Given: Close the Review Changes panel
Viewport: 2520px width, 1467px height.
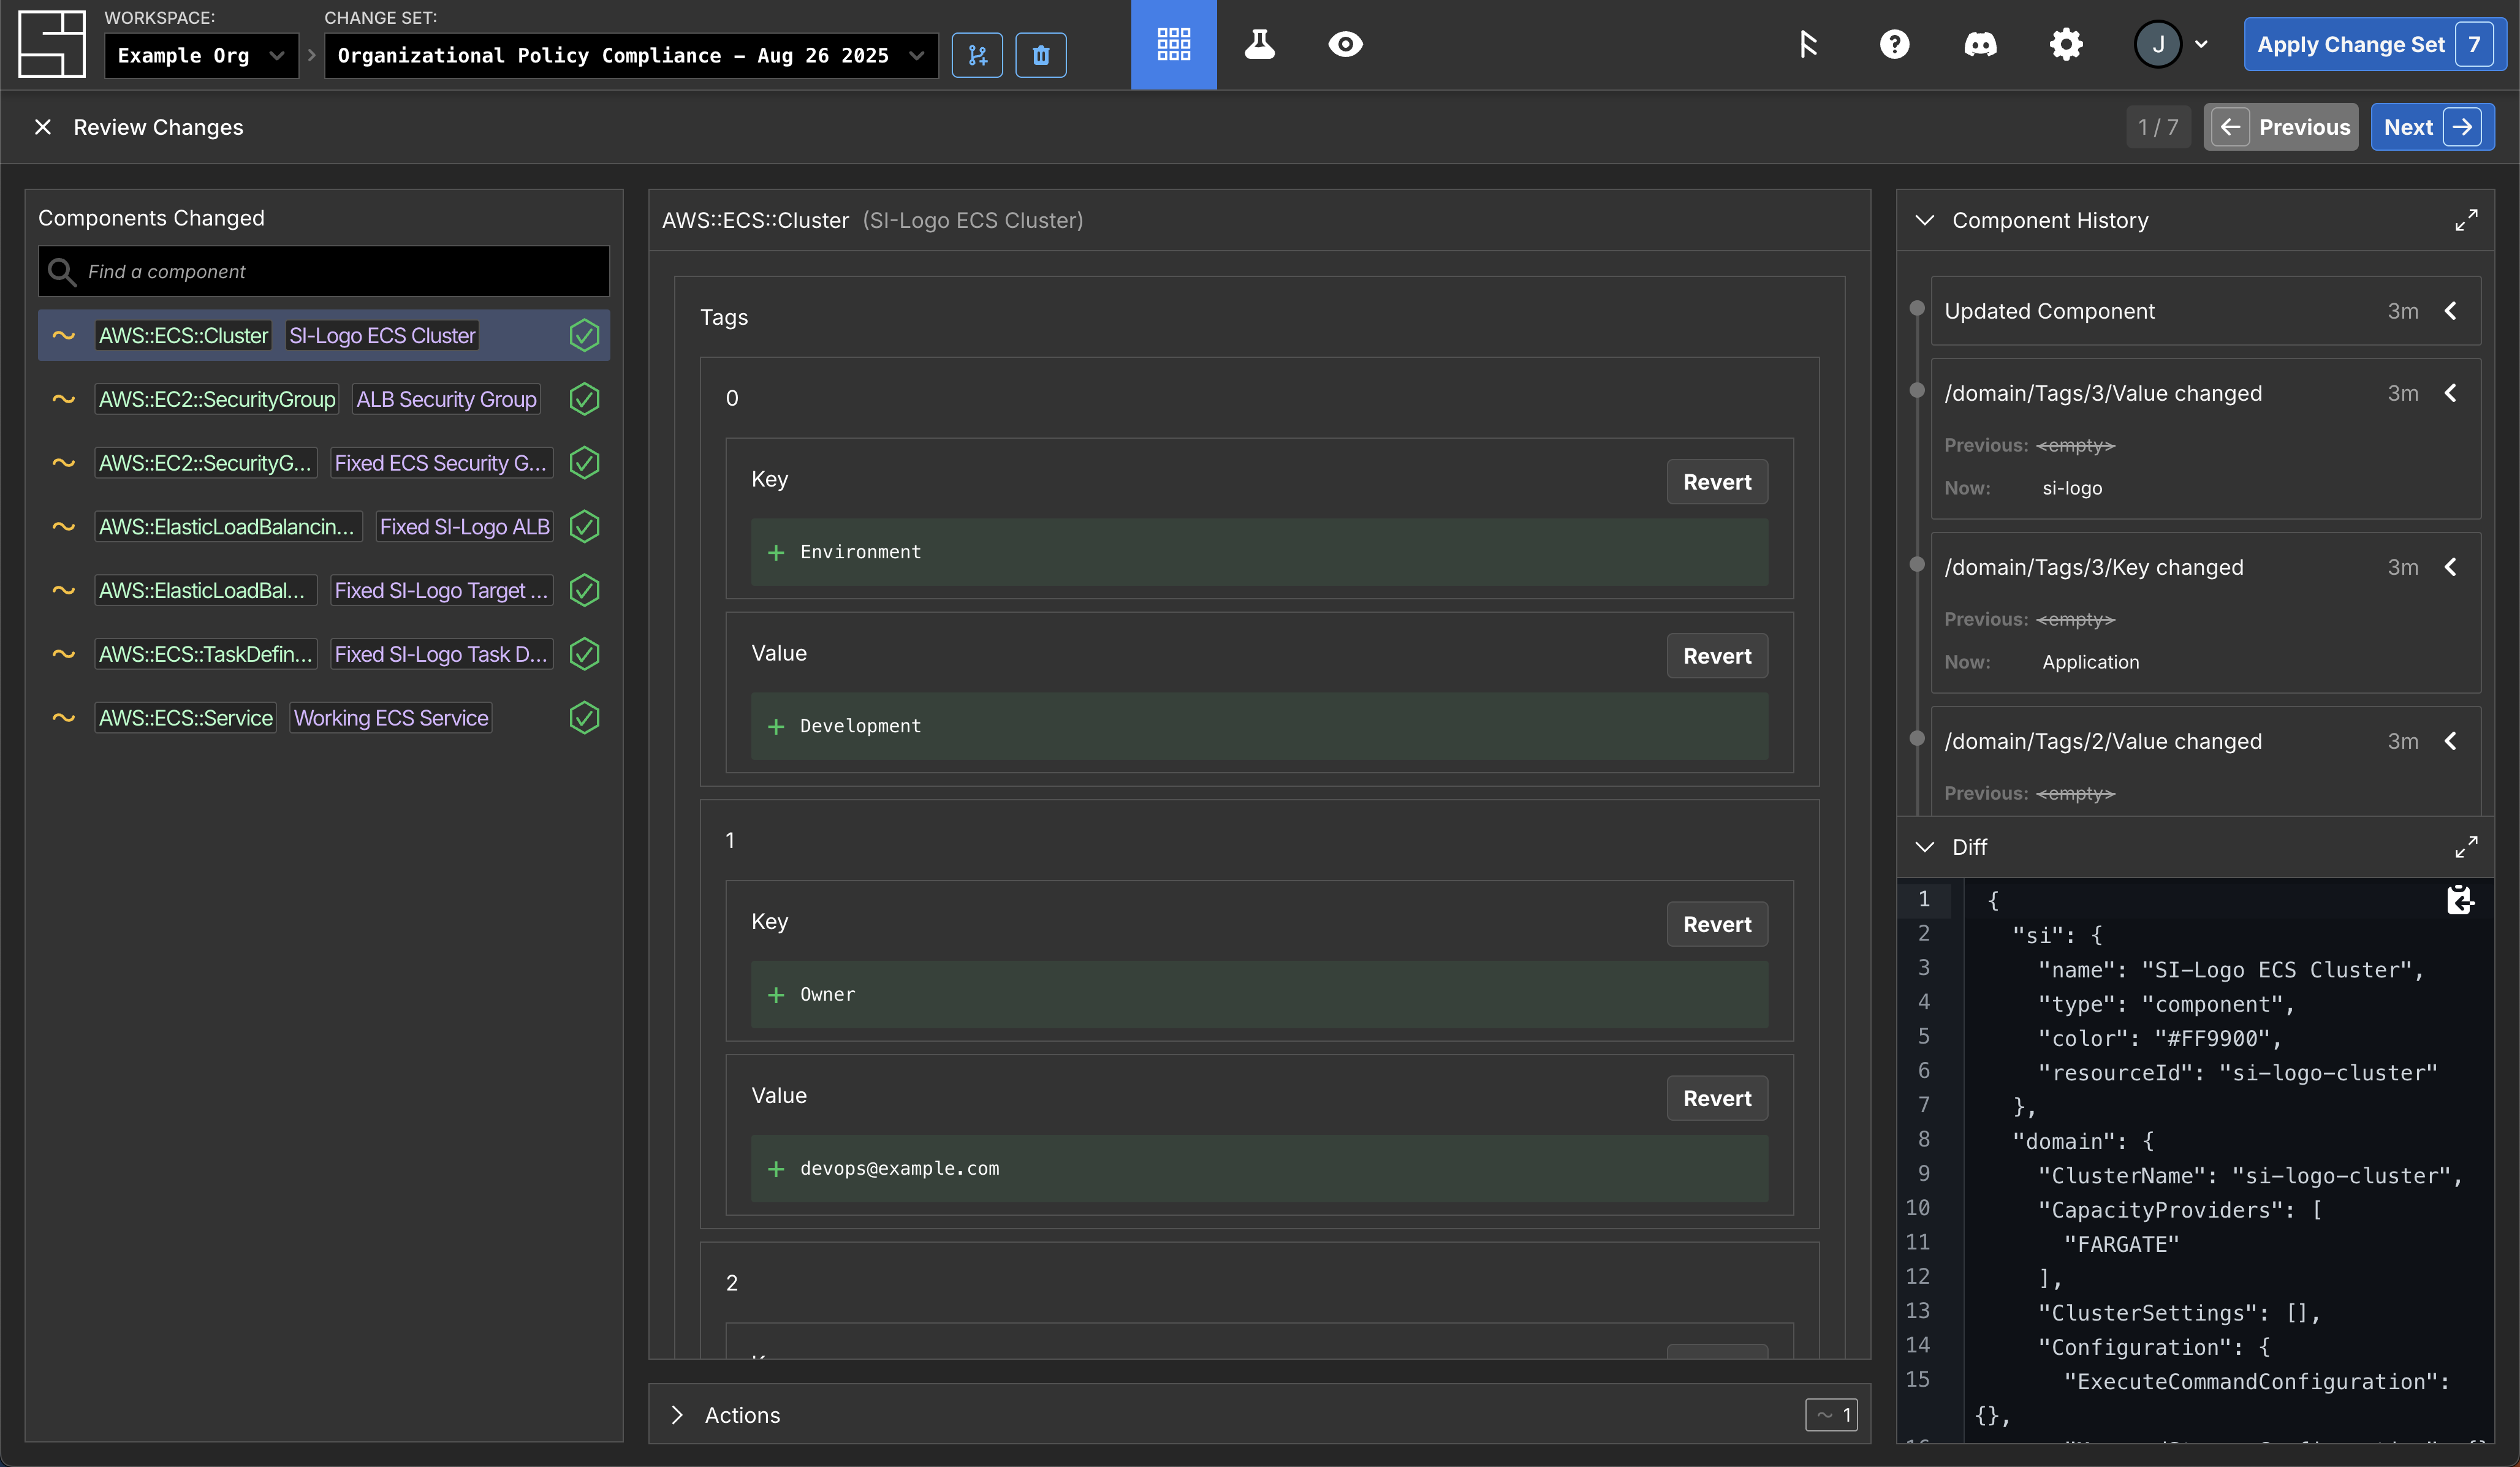Looking at the screenshot, I should [x=43, y=127].
